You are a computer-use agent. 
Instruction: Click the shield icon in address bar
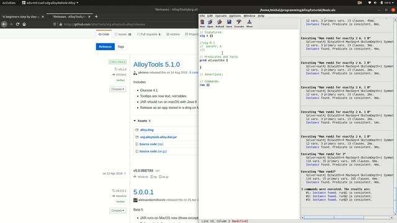(55, 24)
